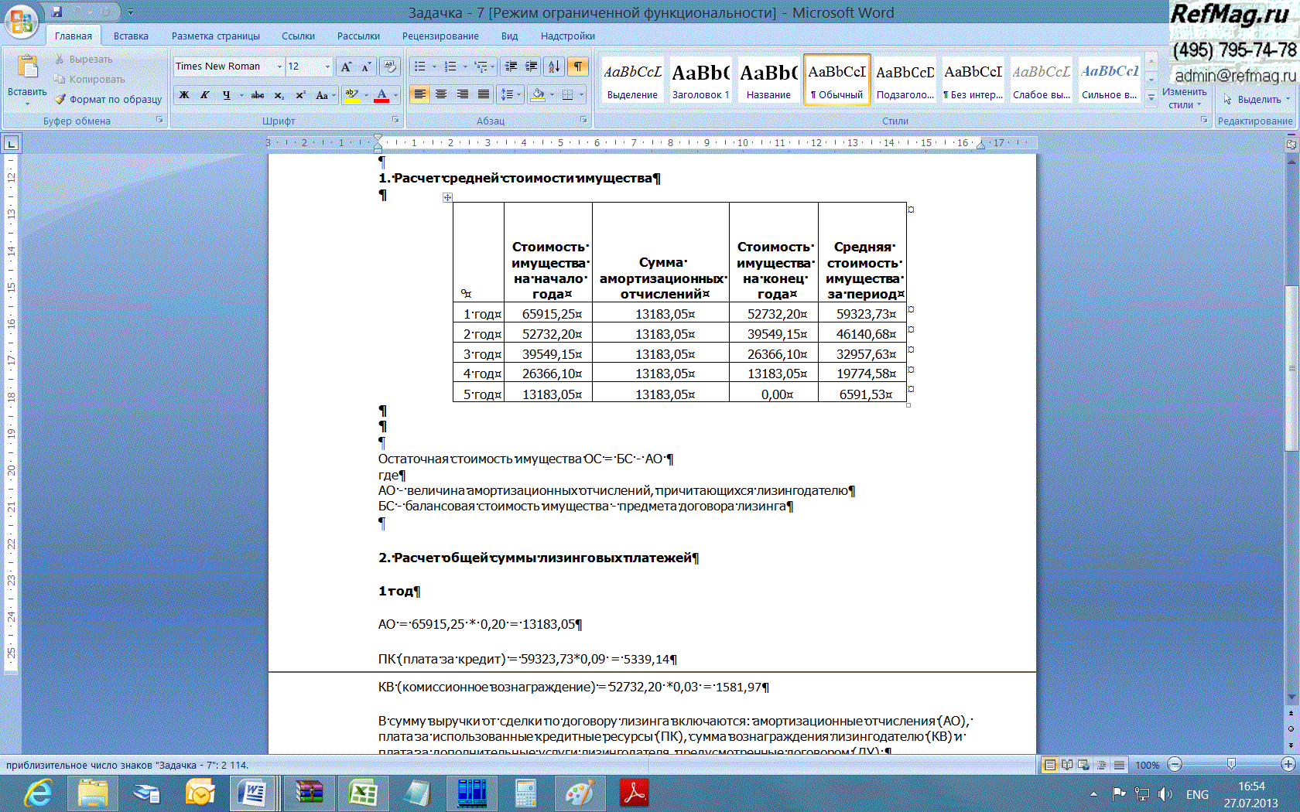Screen dimensions: 1300x812
Task: Click the Clear Formatting icon
Action: 390,67
